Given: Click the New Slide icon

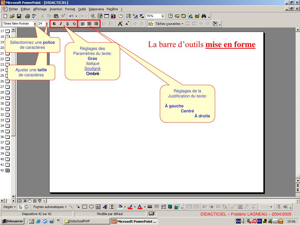Looking at the screenshot, I should click(x=120, y=16).
